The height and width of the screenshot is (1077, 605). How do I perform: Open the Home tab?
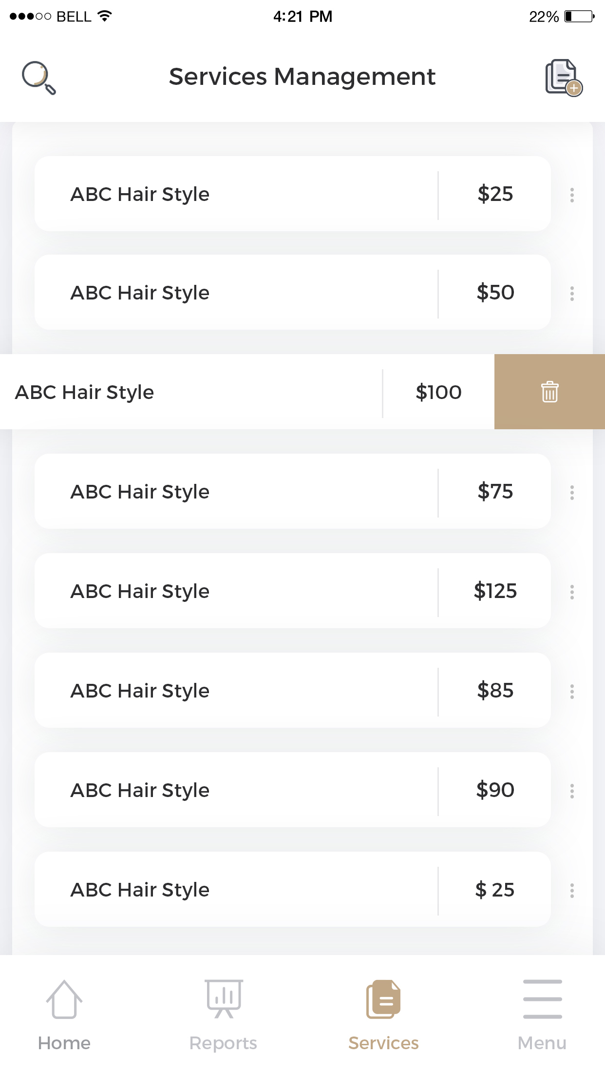pyautogui.click(x=64, y=1015)
